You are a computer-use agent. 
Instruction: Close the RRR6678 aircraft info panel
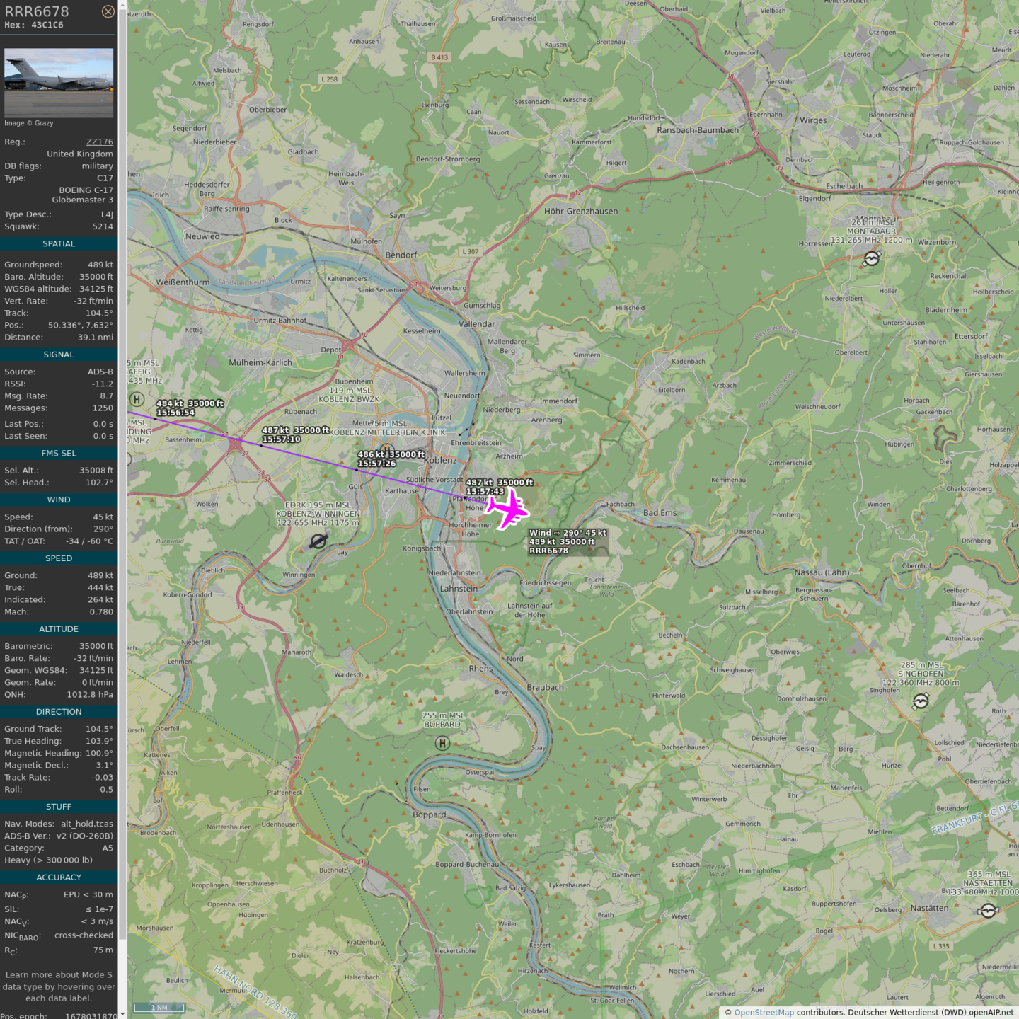coord(108,11)
